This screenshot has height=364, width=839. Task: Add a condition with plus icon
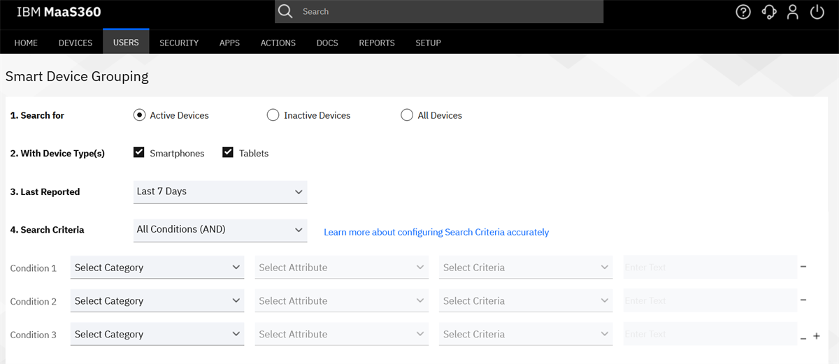click(816, 336)
